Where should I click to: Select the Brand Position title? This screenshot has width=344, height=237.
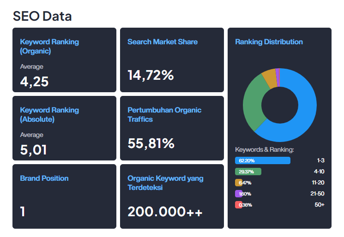44,178
